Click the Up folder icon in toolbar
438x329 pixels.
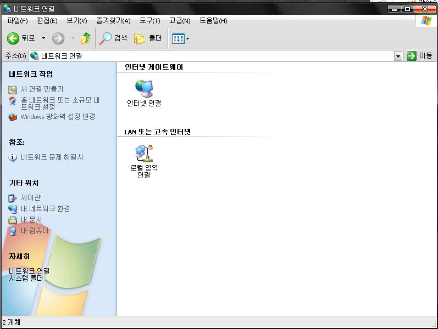86,38
